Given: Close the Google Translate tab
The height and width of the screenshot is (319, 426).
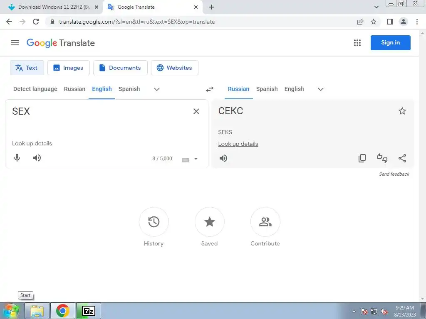Looking at the screenshot, I should [196, 7].
